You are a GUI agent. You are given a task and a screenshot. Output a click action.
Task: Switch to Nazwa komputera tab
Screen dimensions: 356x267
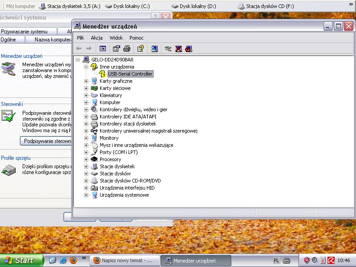point(49,40)
